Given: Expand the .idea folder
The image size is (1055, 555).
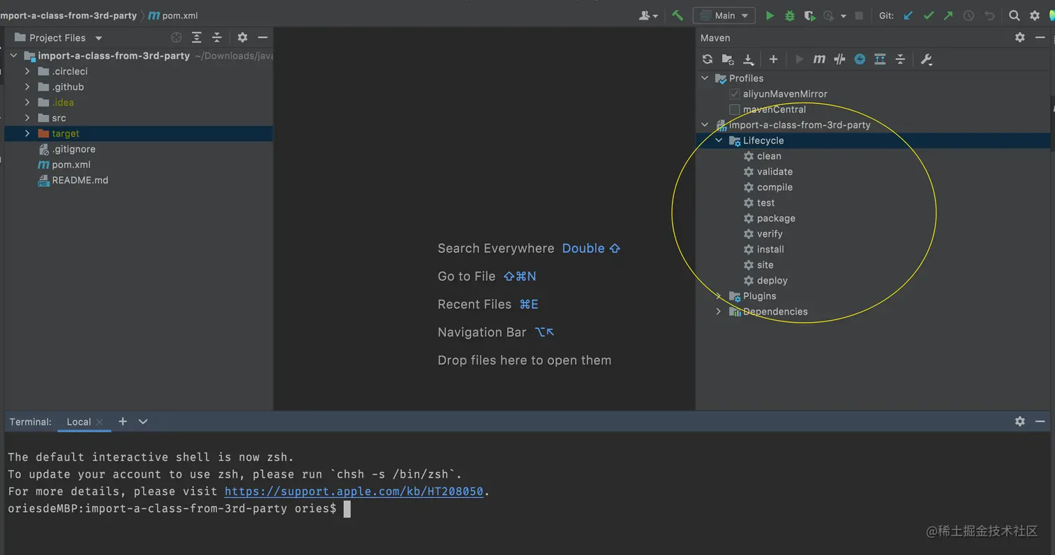Looking at the screenshot, I should pos(27,102).
